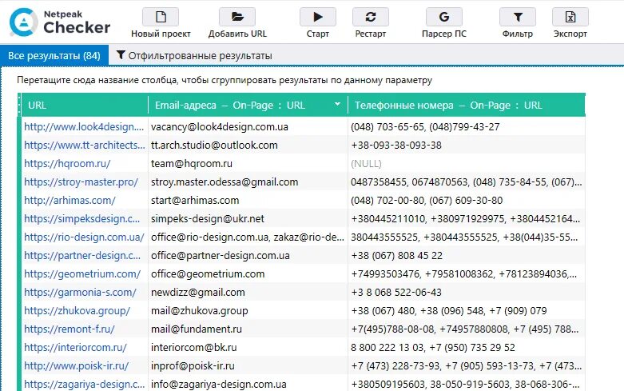Click the New Project (Новый проект) icon

tap(161, 17)
